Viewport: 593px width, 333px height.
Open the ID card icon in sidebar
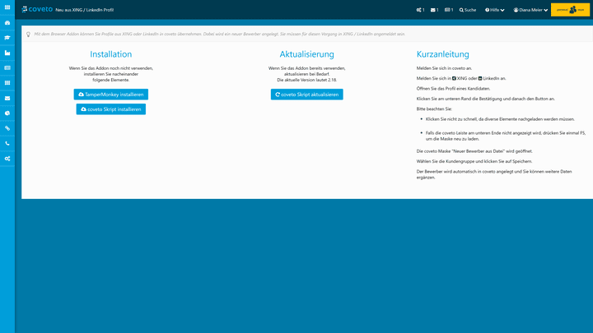coord(7,68)
